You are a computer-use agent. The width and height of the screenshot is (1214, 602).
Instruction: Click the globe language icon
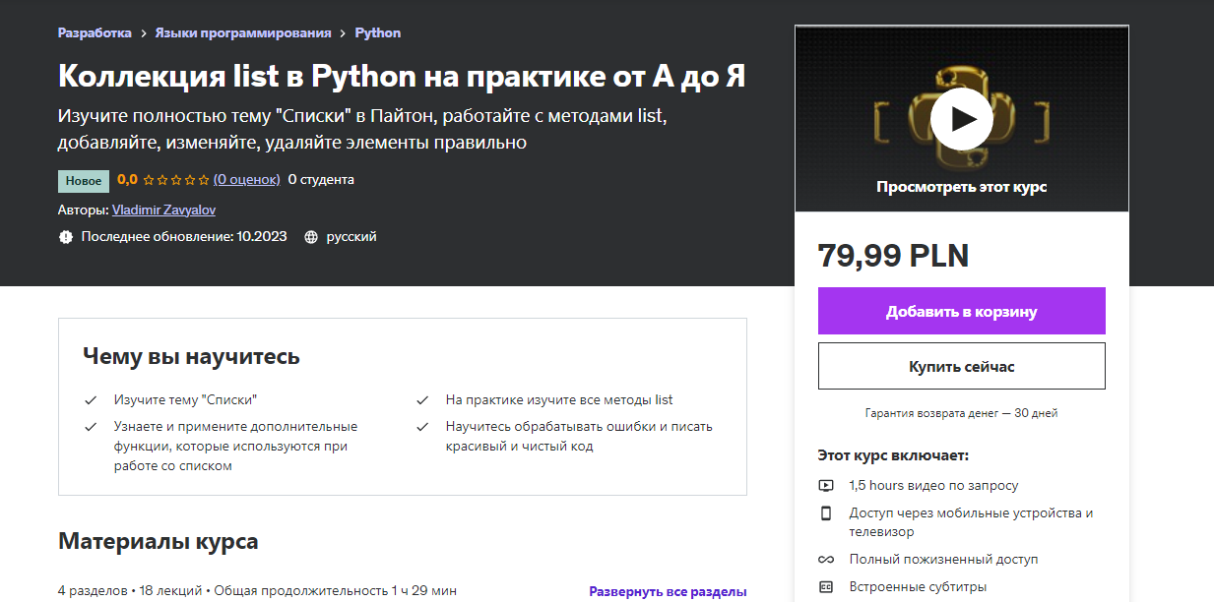point(311,237)
